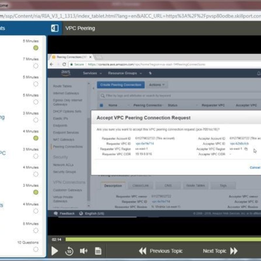Go to the Previous Topic
This screenshot has width=261, height=261.
(161, 251)
